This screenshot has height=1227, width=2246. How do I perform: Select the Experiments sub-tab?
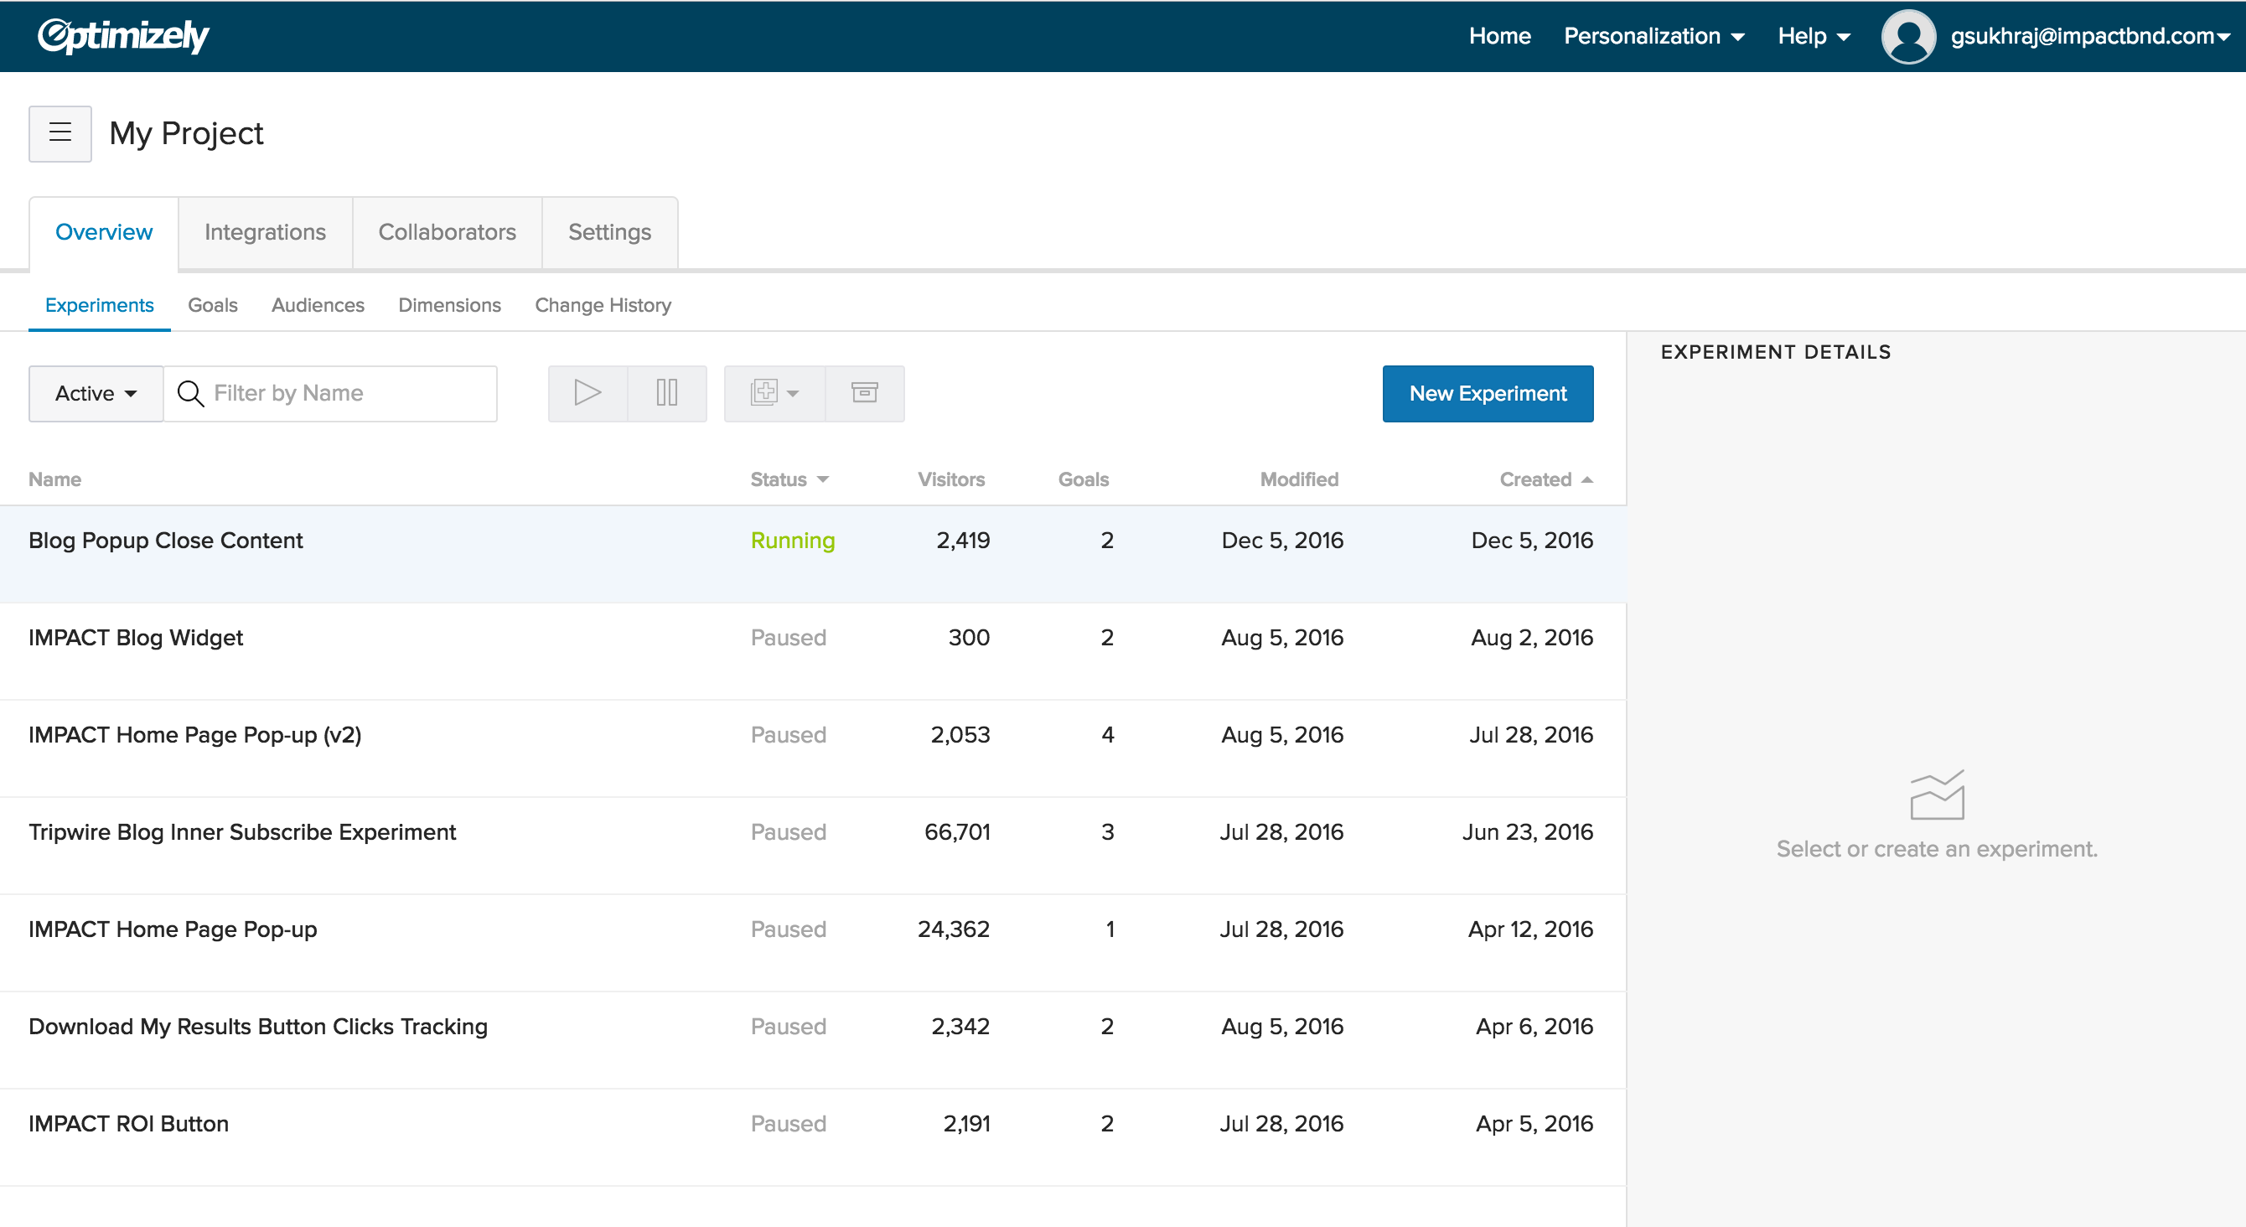click(100, 305)
